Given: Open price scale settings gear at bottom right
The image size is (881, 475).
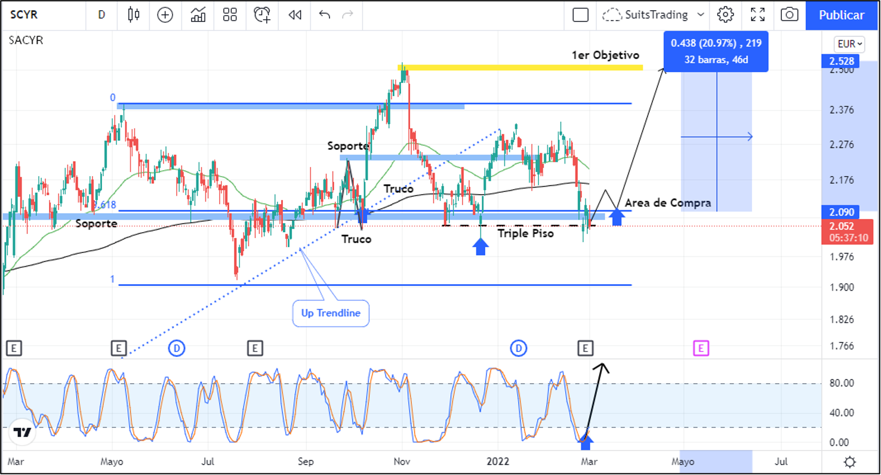Looking at the screenshot, I should pos(849,462).
